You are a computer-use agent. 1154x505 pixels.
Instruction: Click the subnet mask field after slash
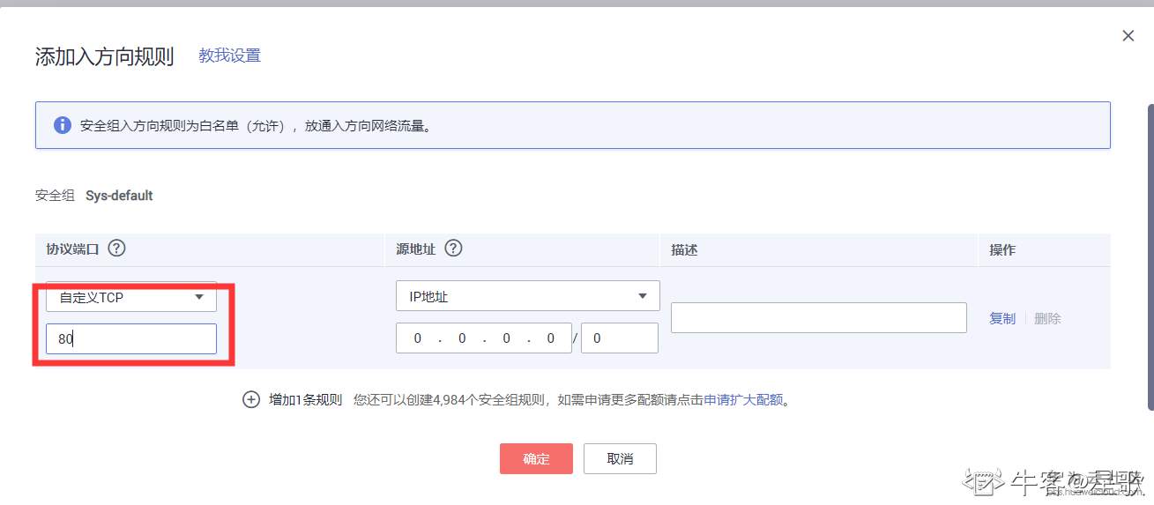[x=619, y=338]
